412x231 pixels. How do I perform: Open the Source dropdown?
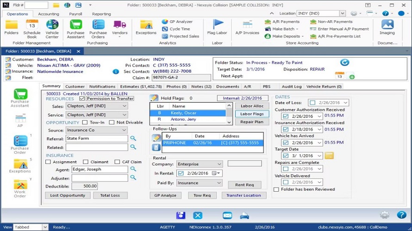124,130
